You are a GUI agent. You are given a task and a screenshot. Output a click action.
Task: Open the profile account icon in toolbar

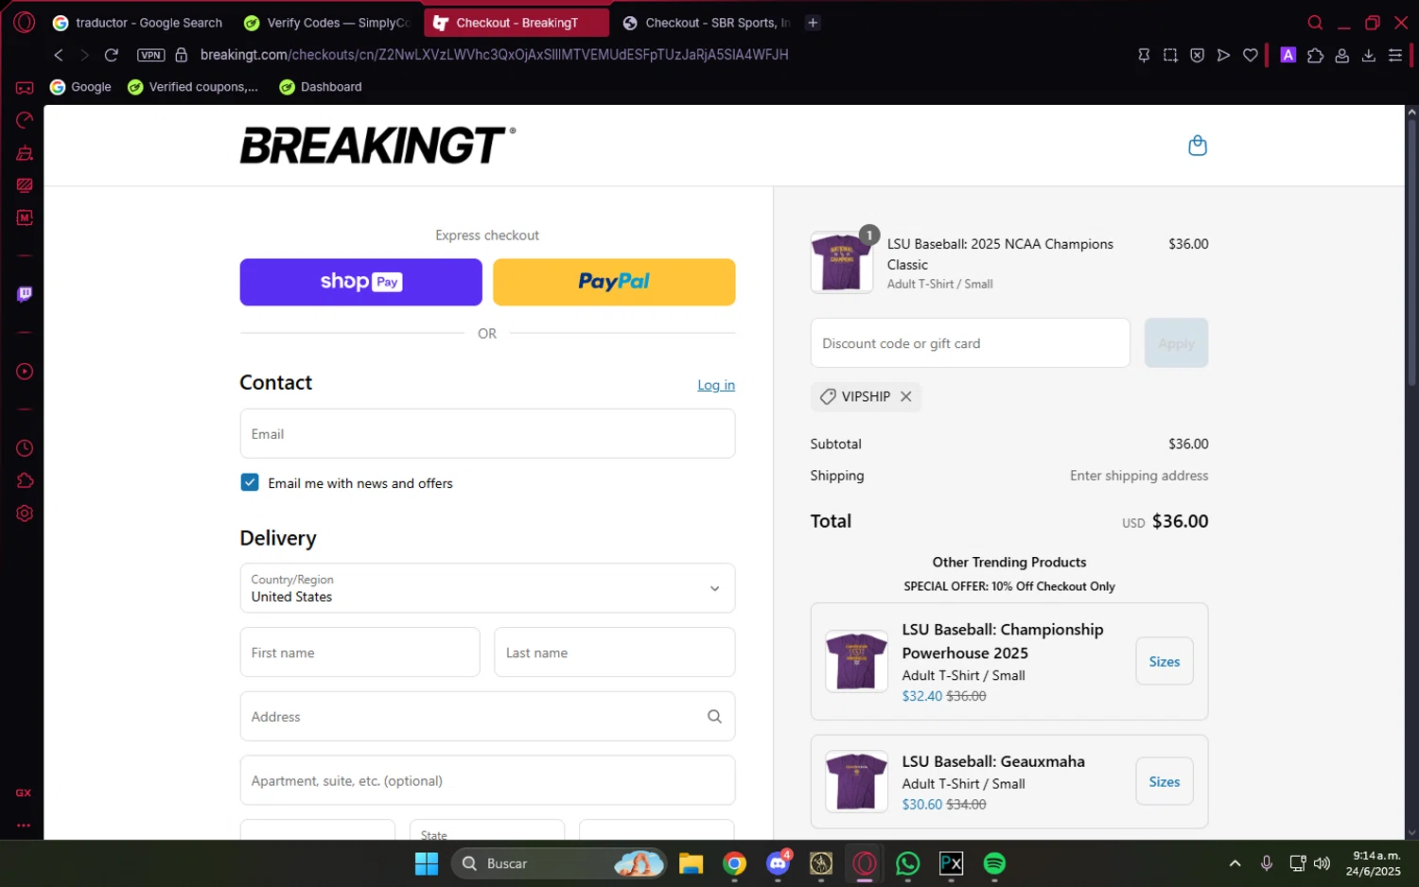coord(1341,56)
